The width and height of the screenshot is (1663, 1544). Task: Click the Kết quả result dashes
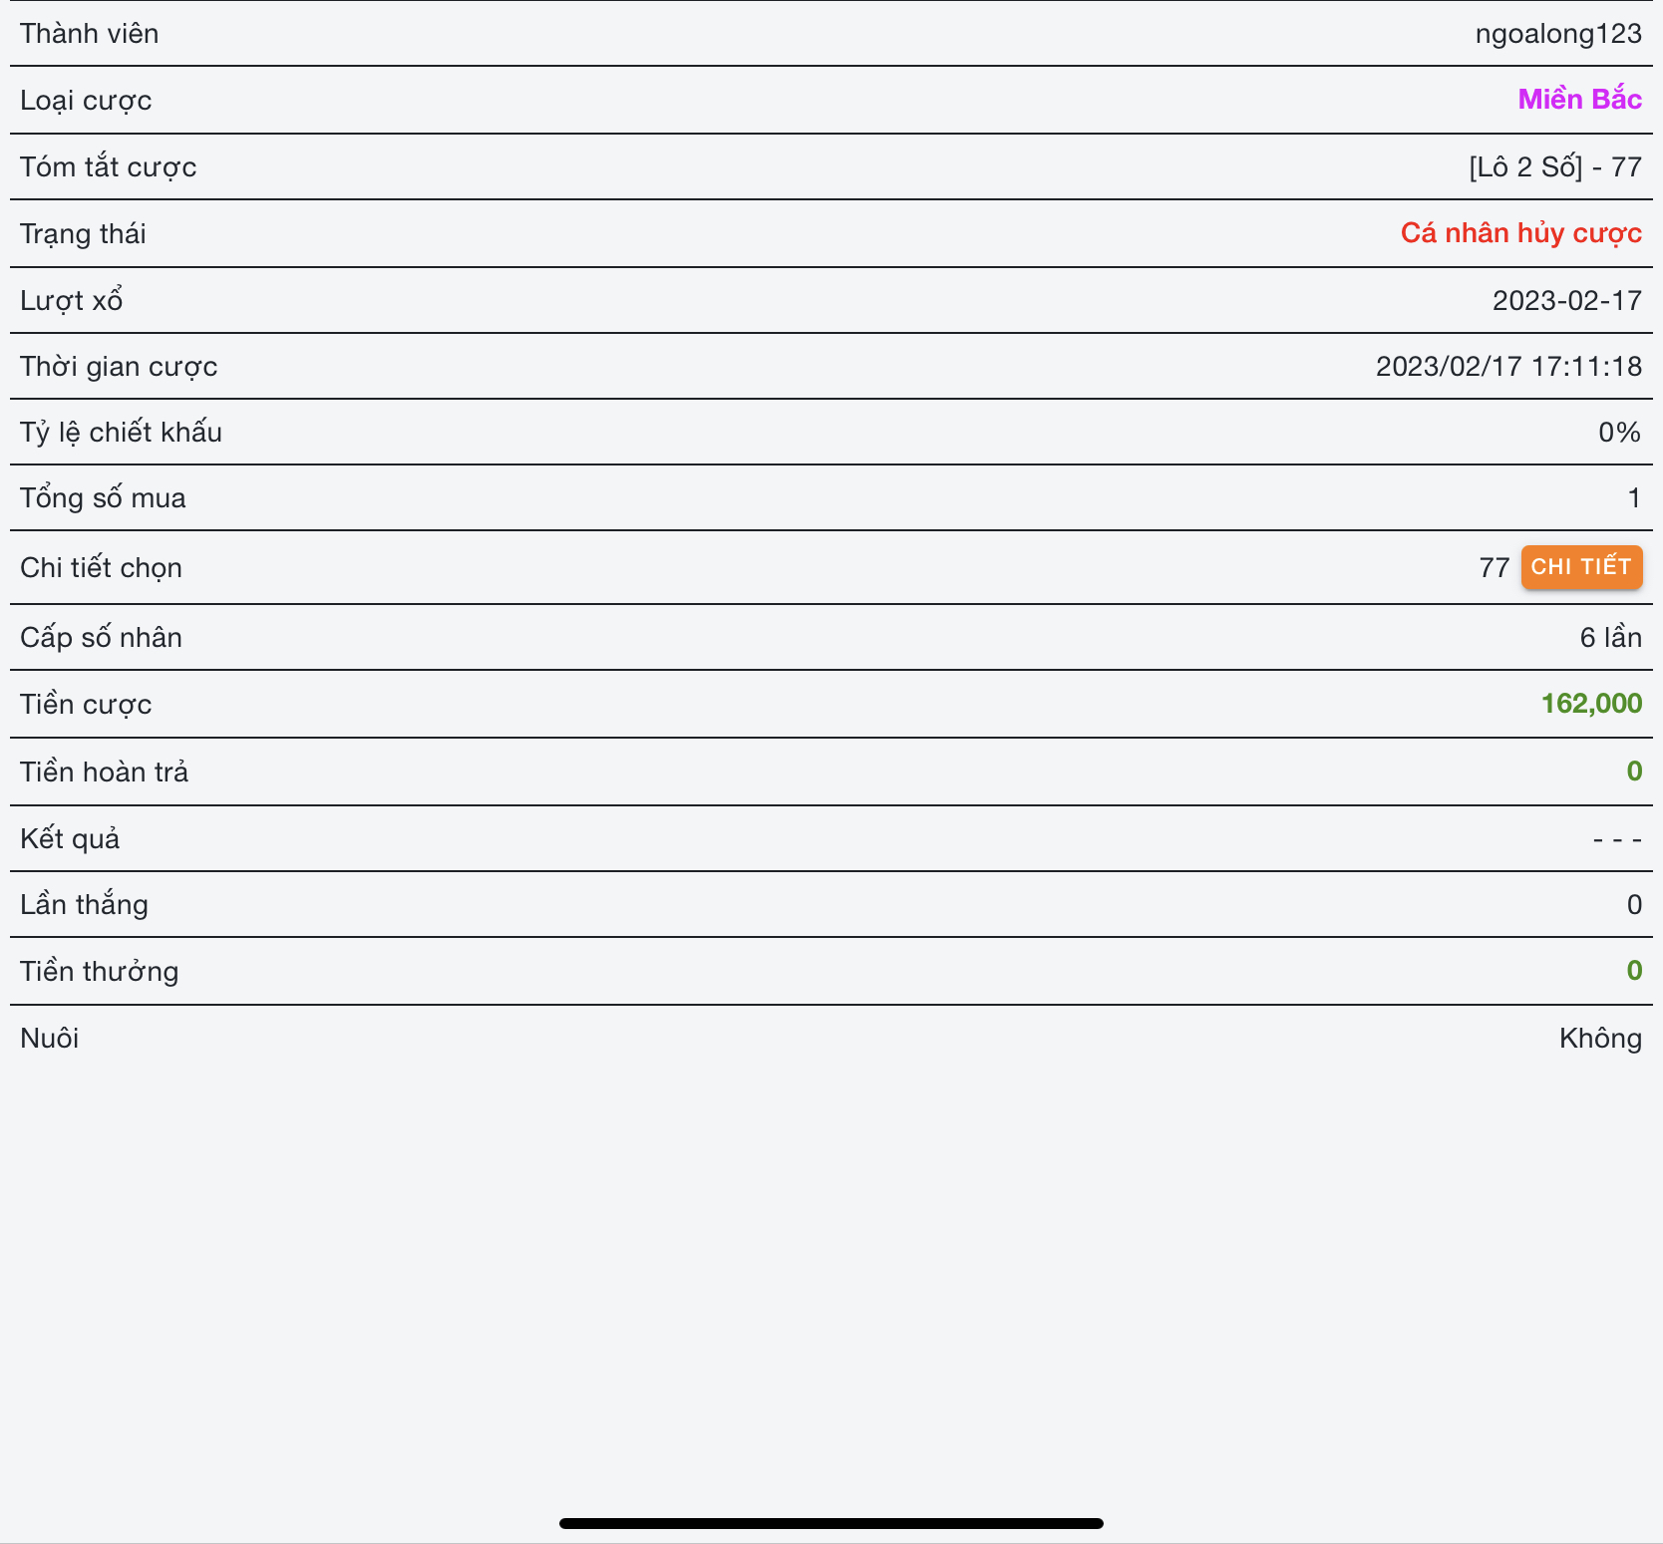tap(1616, 839)
